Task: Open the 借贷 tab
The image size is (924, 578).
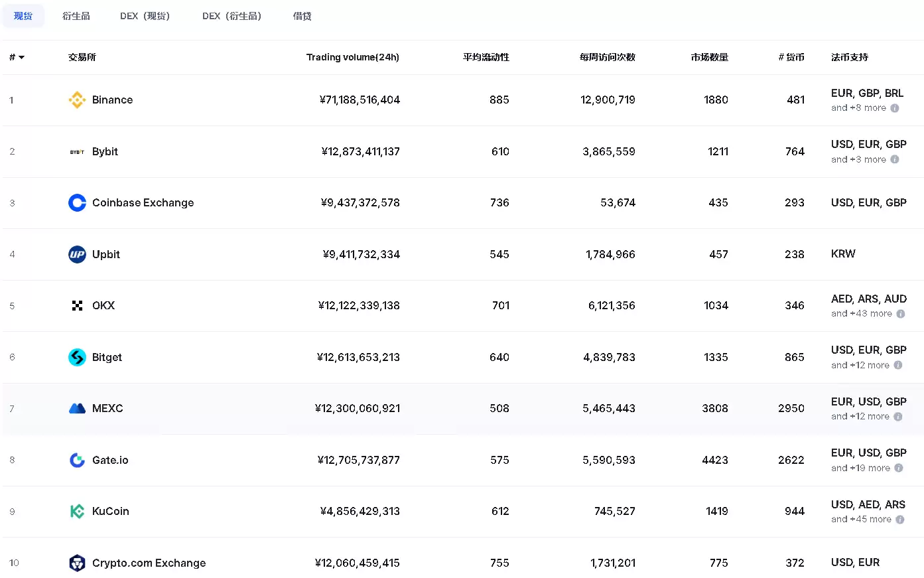Action: coord(302,16)
